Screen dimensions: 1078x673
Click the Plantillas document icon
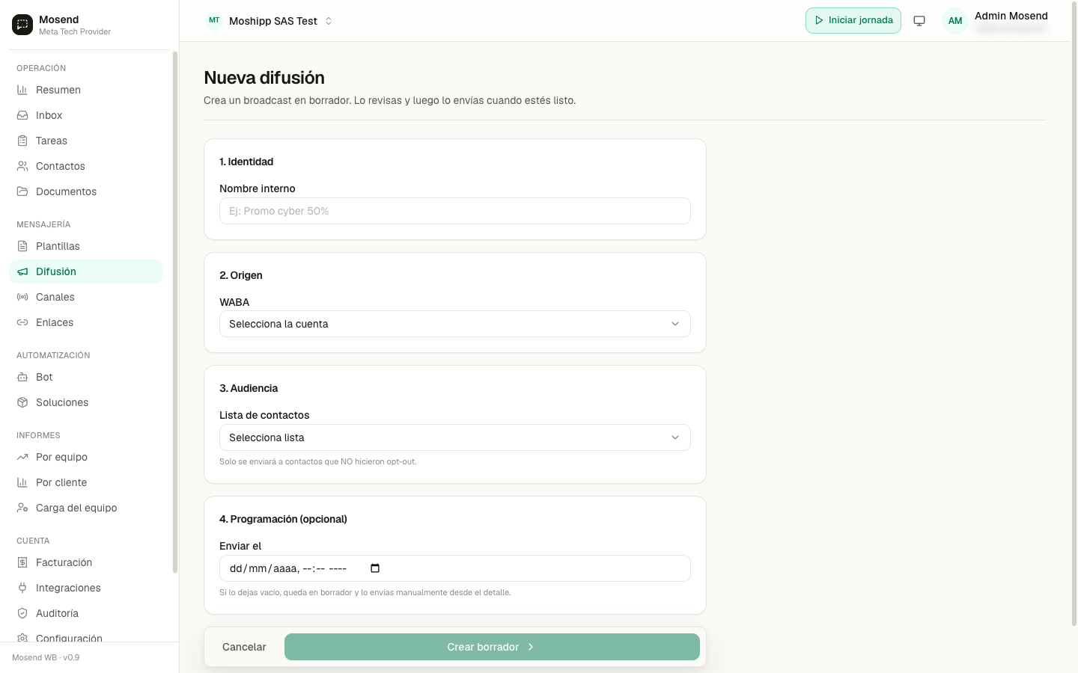coord(22,246)
